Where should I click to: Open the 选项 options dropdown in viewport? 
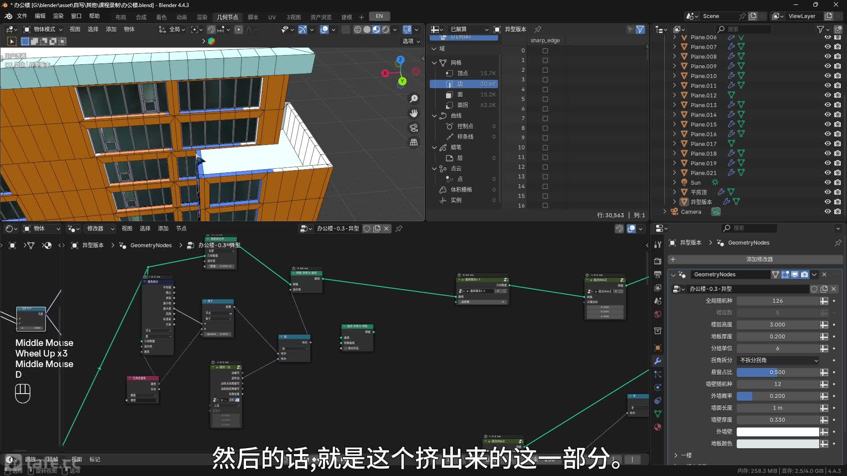click(411, 41)
